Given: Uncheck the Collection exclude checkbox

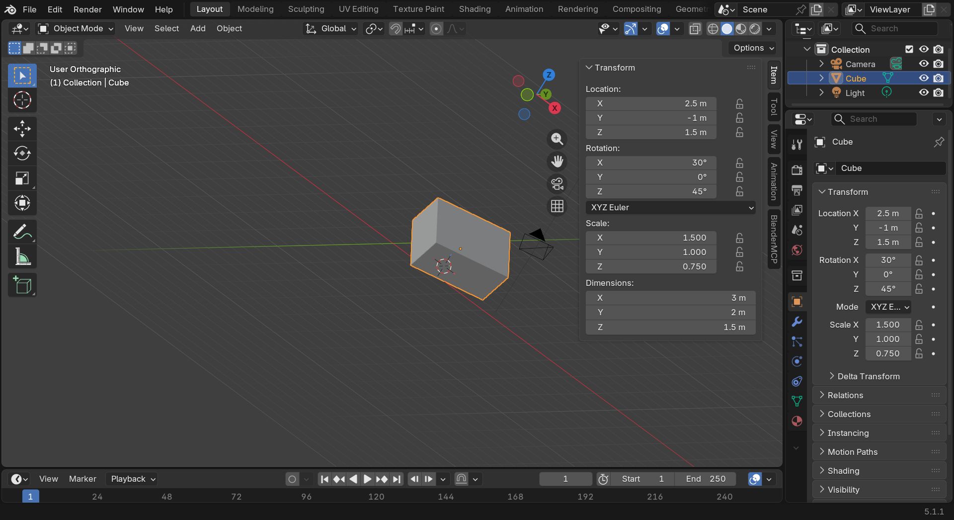Looking at the screenshot, I should [909, 49].
